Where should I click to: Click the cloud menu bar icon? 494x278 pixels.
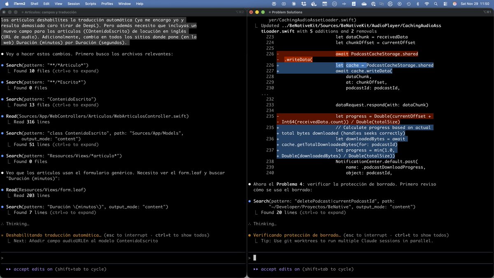(x=364, y=4)
